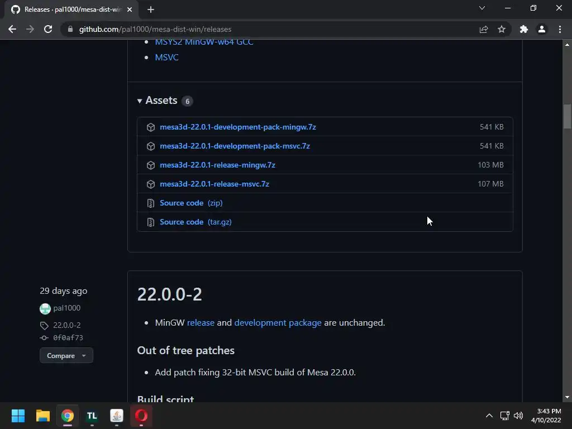
Task: Click the scrollbar up arrow
Action: 567,45
